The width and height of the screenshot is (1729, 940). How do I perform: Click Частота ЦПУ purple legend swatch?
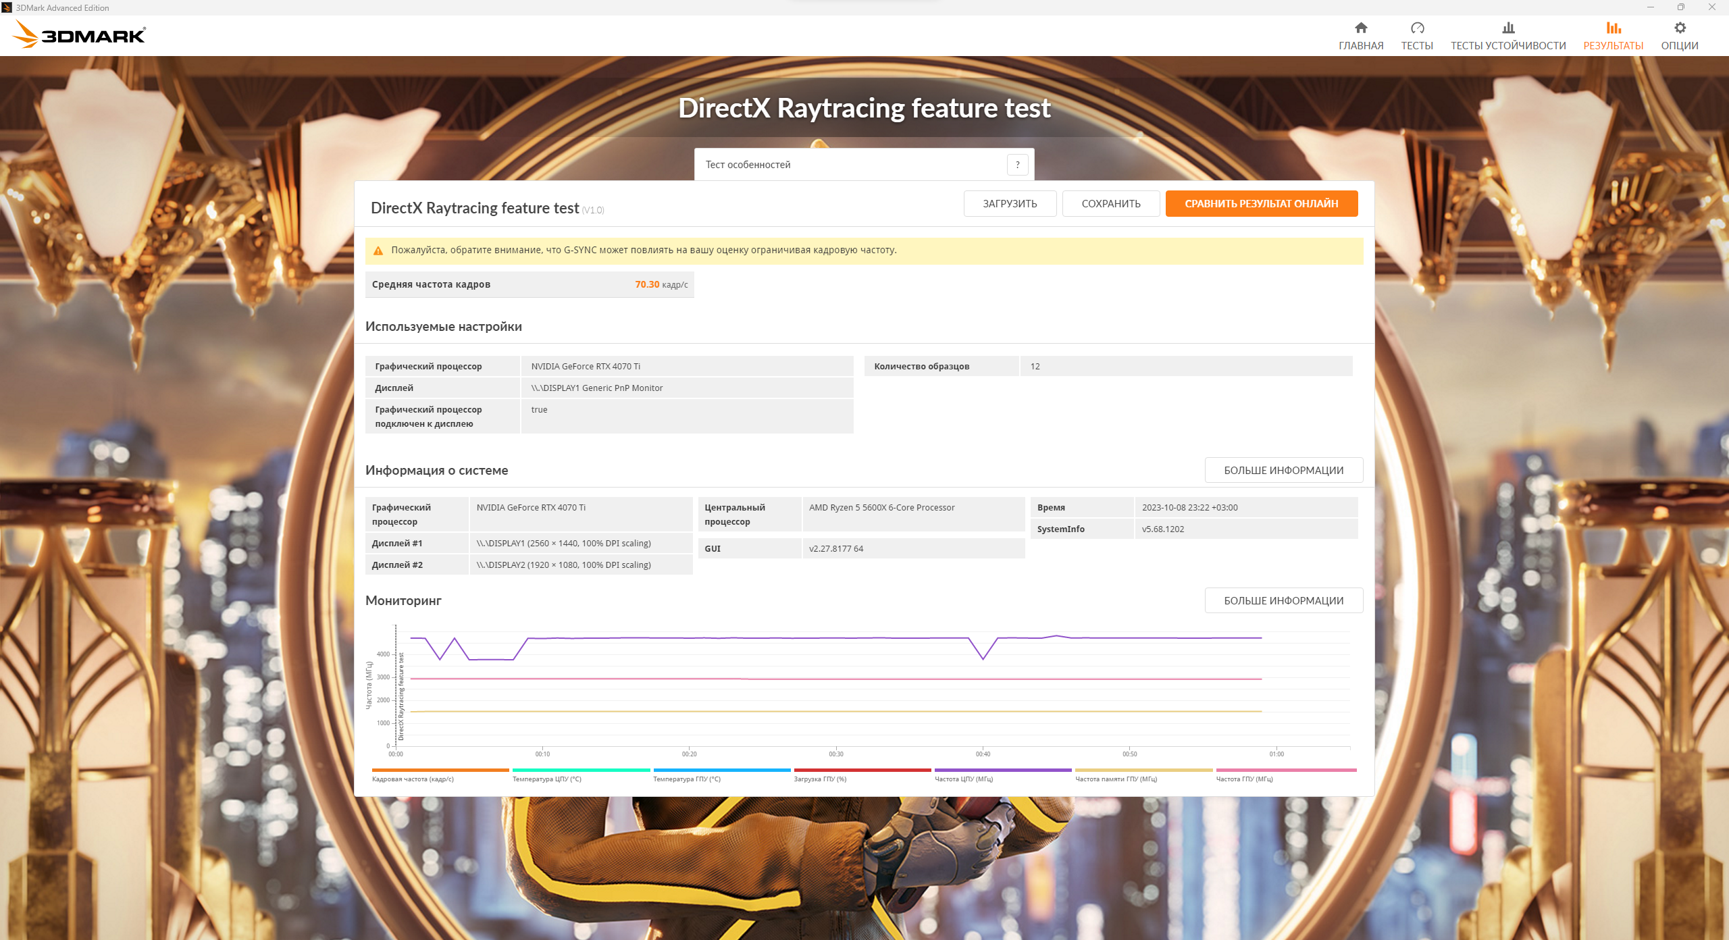click(1002, 770)
